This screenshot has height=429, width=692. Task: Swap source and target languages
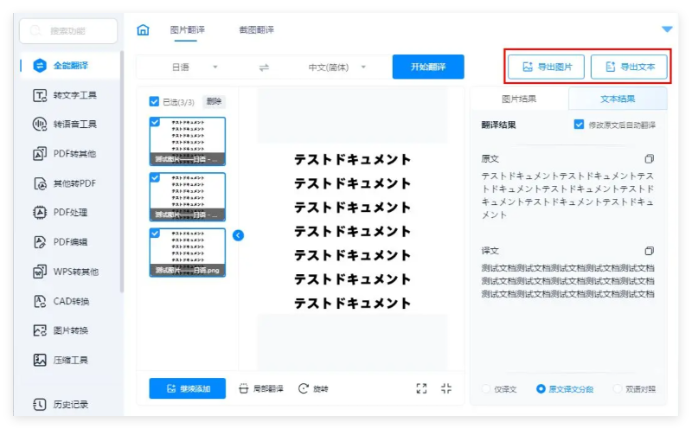pyautogui.click(x=264, y=67)
